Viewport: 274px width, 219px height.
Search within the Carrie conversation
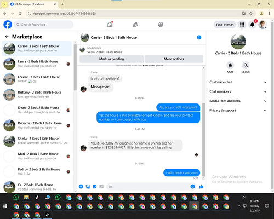tap(246, 65)
